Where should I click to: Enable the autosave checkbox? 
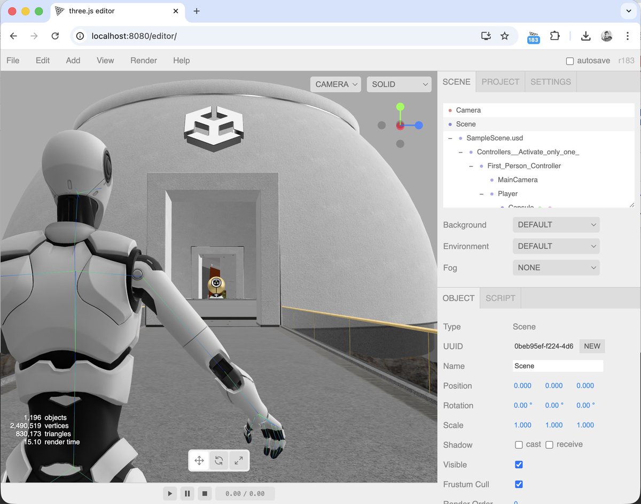570,61
